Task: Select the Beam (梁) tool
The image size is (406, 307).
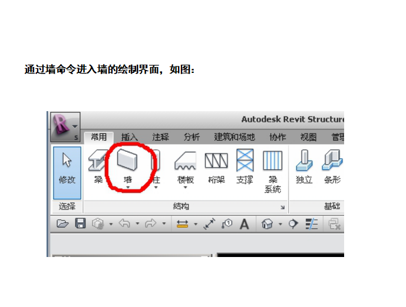Action: point(98,166)
